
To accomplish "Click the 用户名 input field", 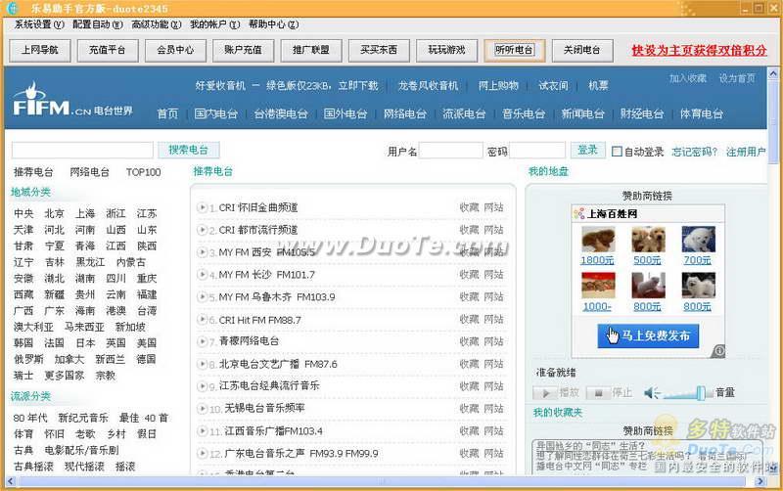I will [451, 151].
